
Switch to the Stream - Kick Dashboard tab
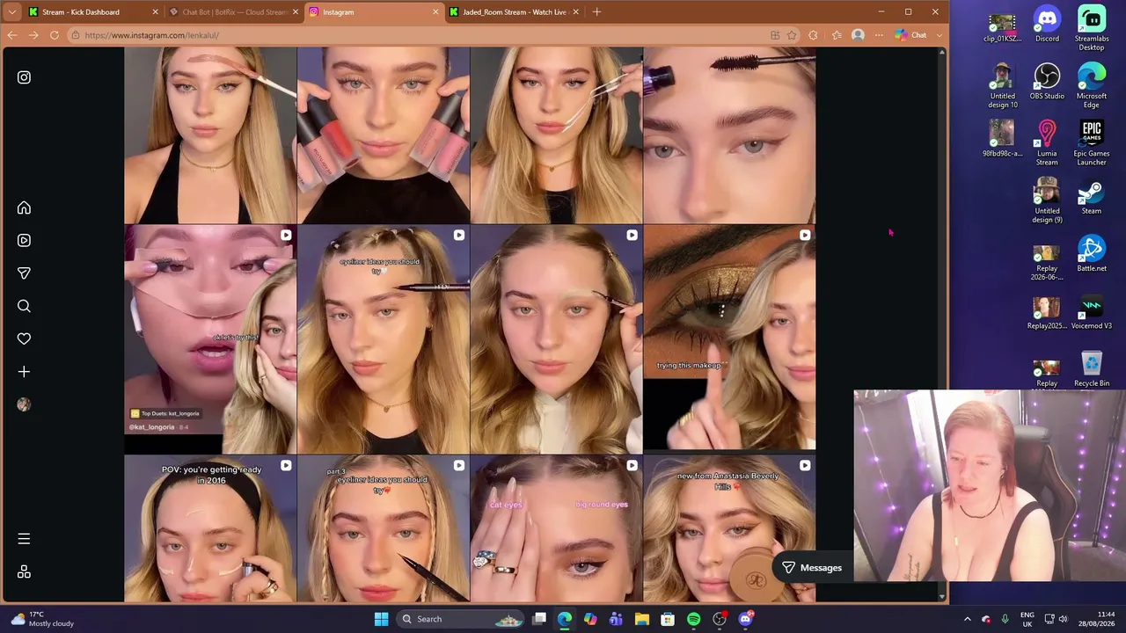click(92, 12)
